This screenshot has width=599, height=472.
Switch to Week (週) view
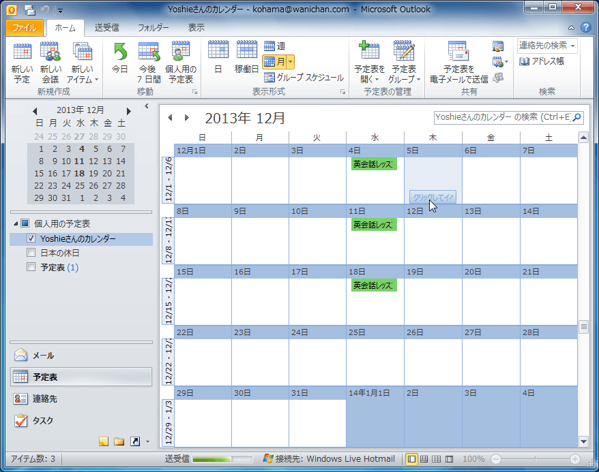[275, 46]
